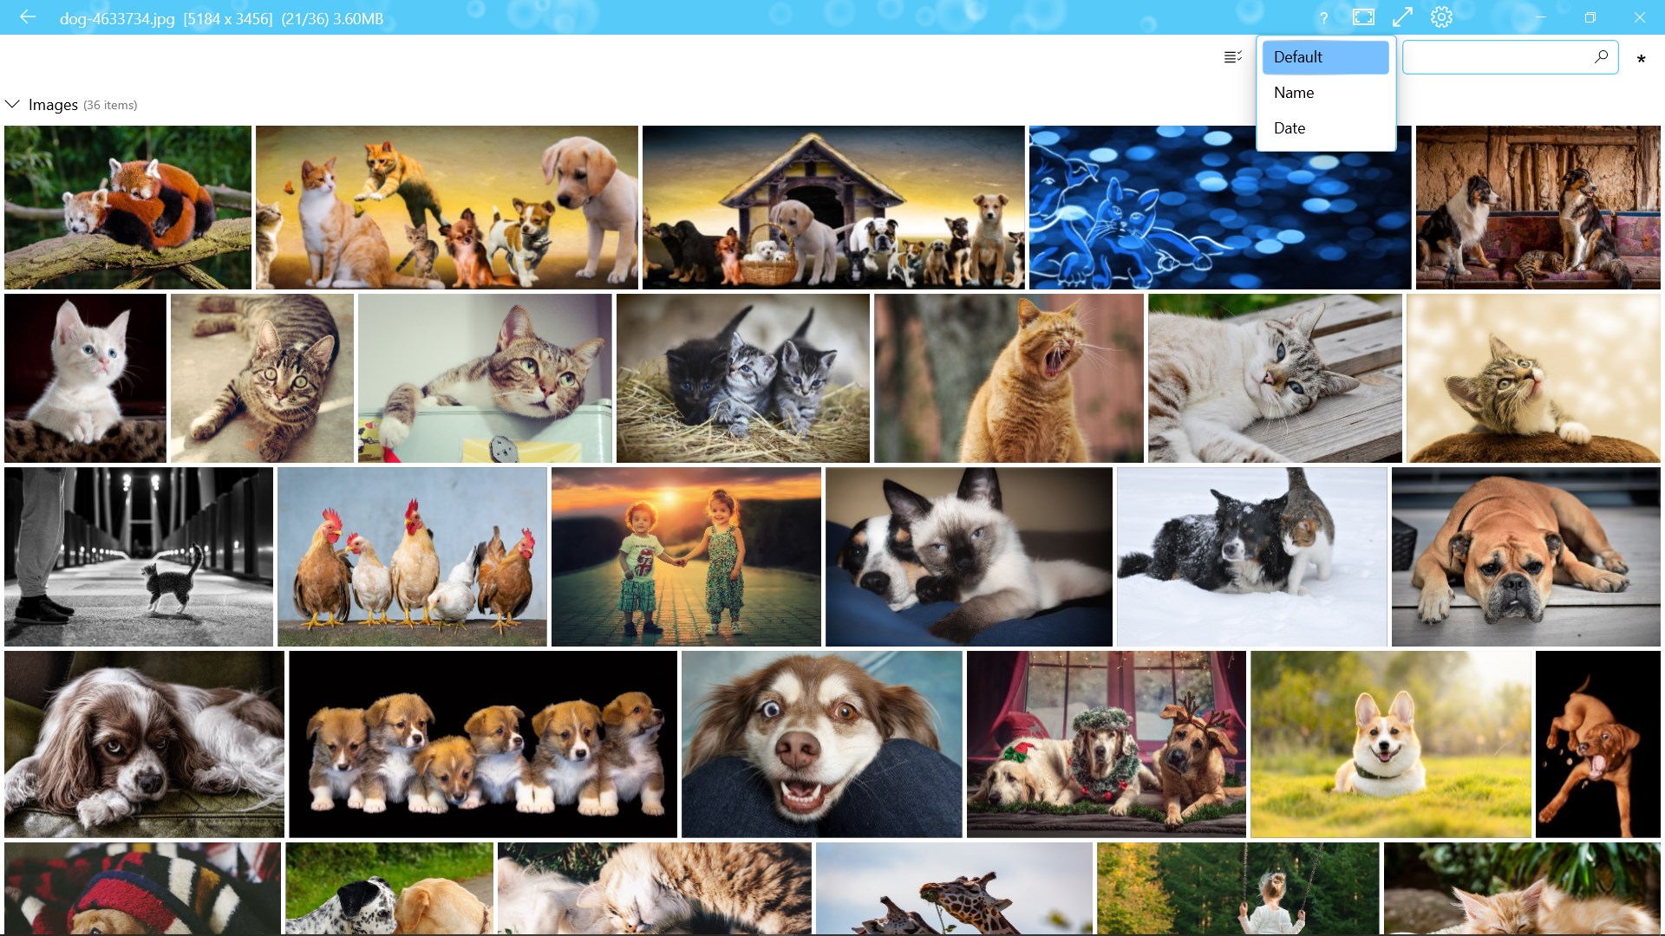
Task: Click the search magnifier in the search box
Action: pyautogui.click(x=1601, y=57)
